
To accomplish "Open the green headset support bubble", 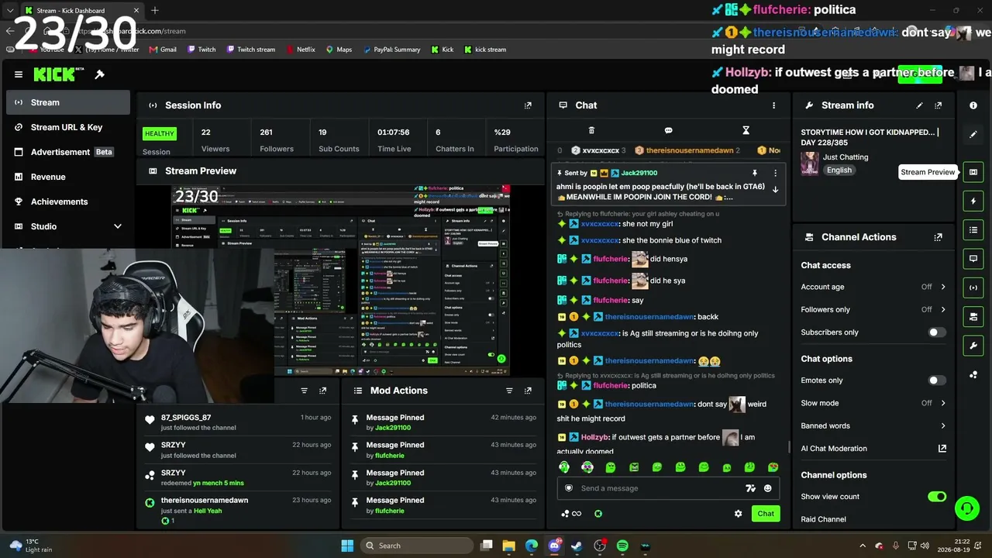I will [966, 508].
